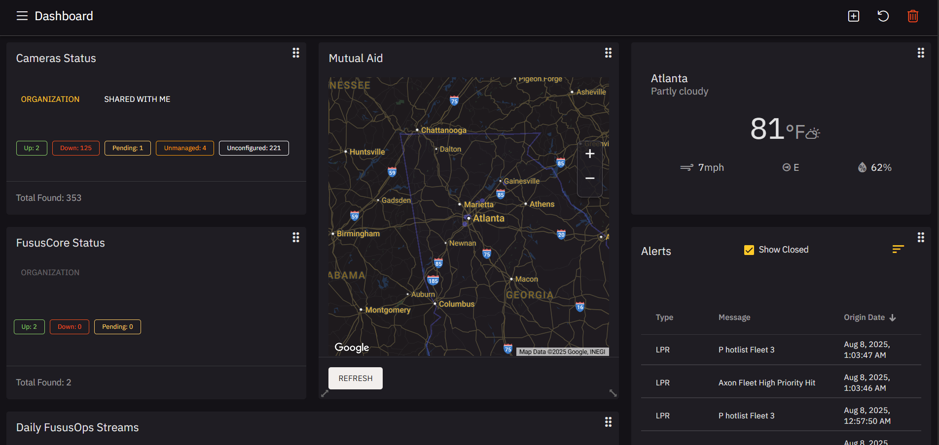Open FususCore Status widget drag handle menu
This screenshot has height=445, width=939.
296,237
